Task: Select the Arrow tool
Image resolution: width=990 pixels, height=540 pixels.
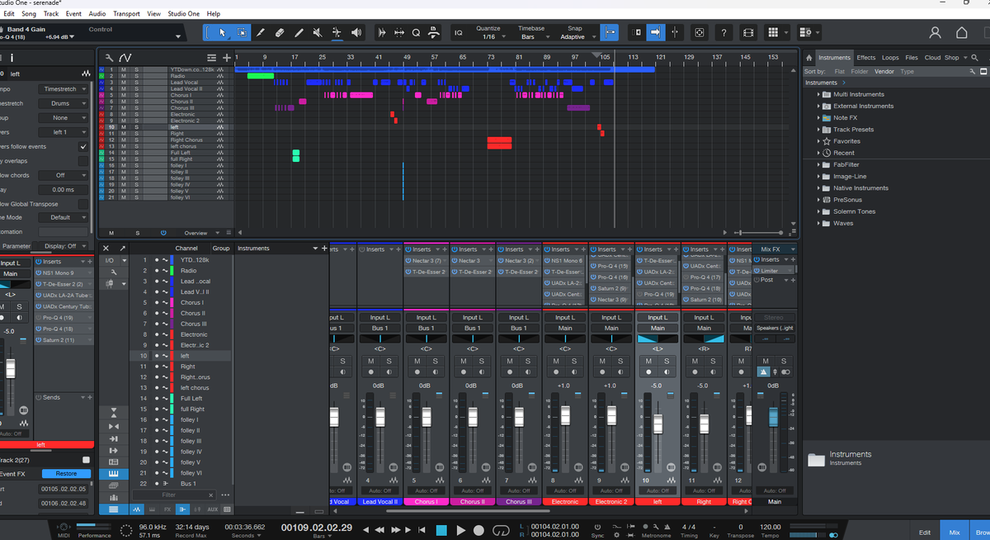Action: click(223, 32)
